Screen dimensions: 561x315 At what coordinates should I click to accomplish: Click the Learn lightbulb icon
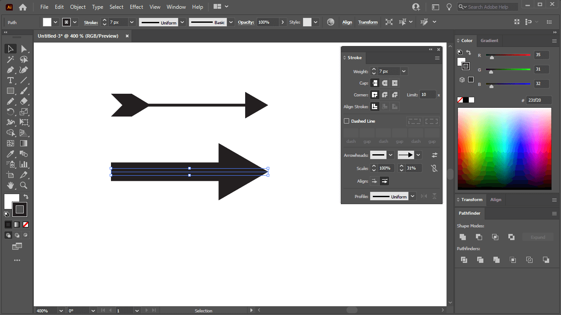tap(449, 7)
